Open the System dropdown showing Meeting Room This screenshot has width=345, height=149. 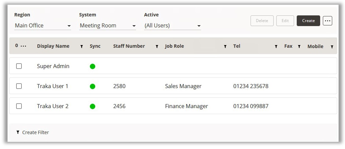pos(108,26)
